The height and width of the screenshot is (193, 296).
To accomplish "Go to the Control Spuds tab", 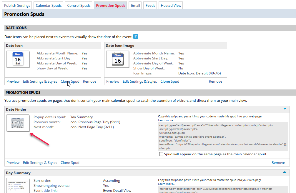I will point(79,6).
